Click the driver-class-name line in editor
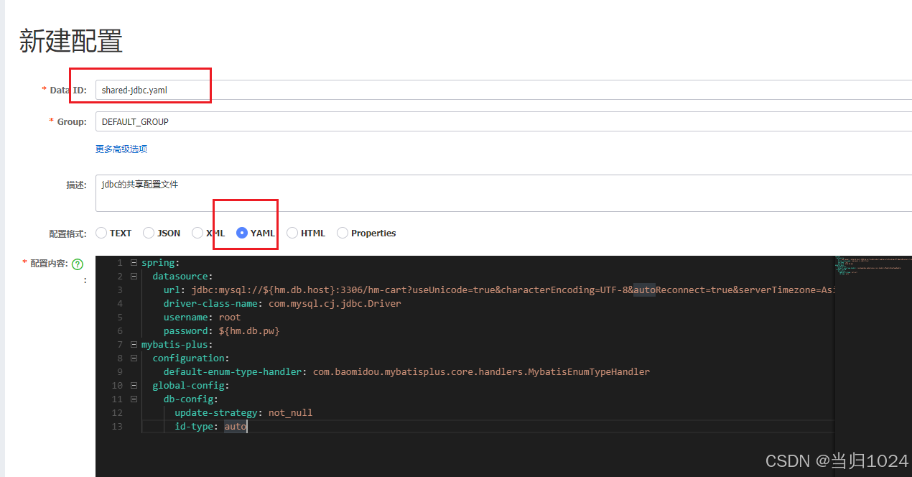912x477 pixels. pyautogui.click(x=282, y=304)
